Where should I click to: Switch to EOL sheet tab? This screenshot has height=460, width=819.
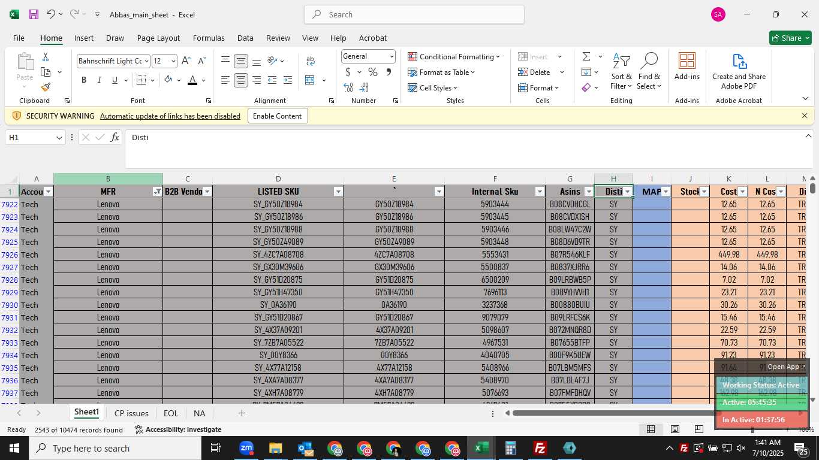[171, 413]
